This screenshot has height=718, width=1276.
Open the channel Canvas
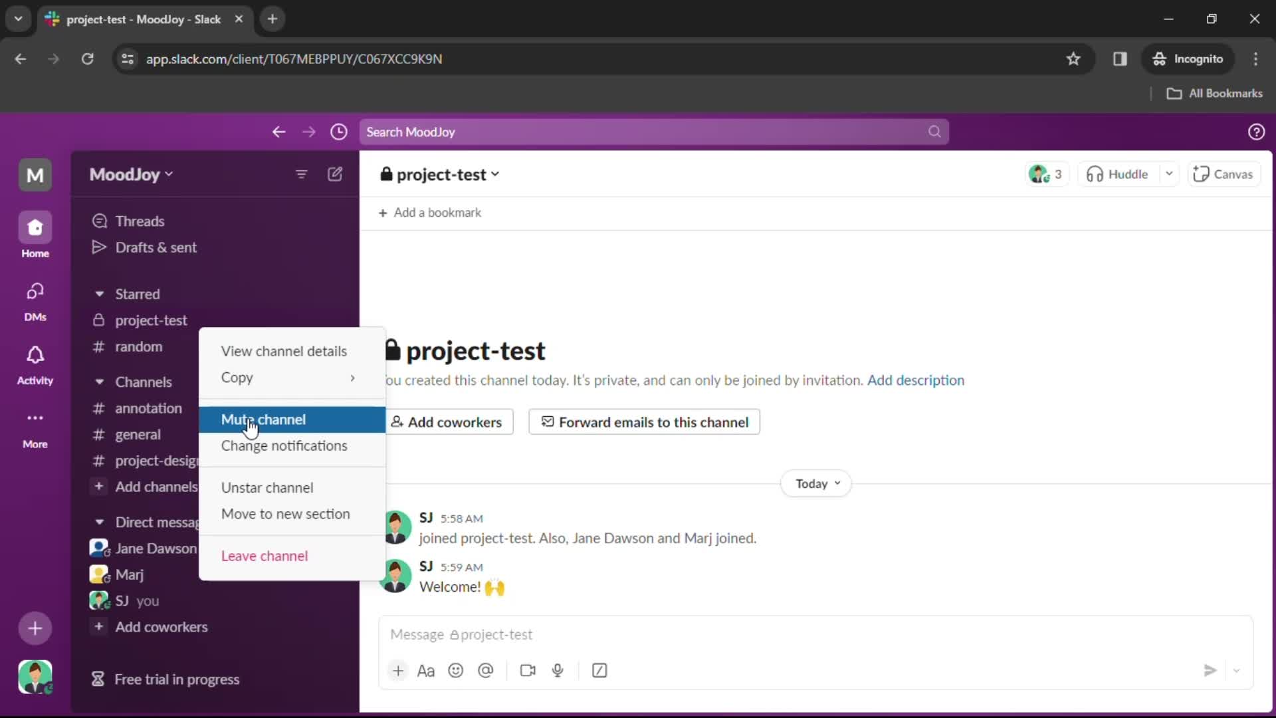(x=1223, y=174)
